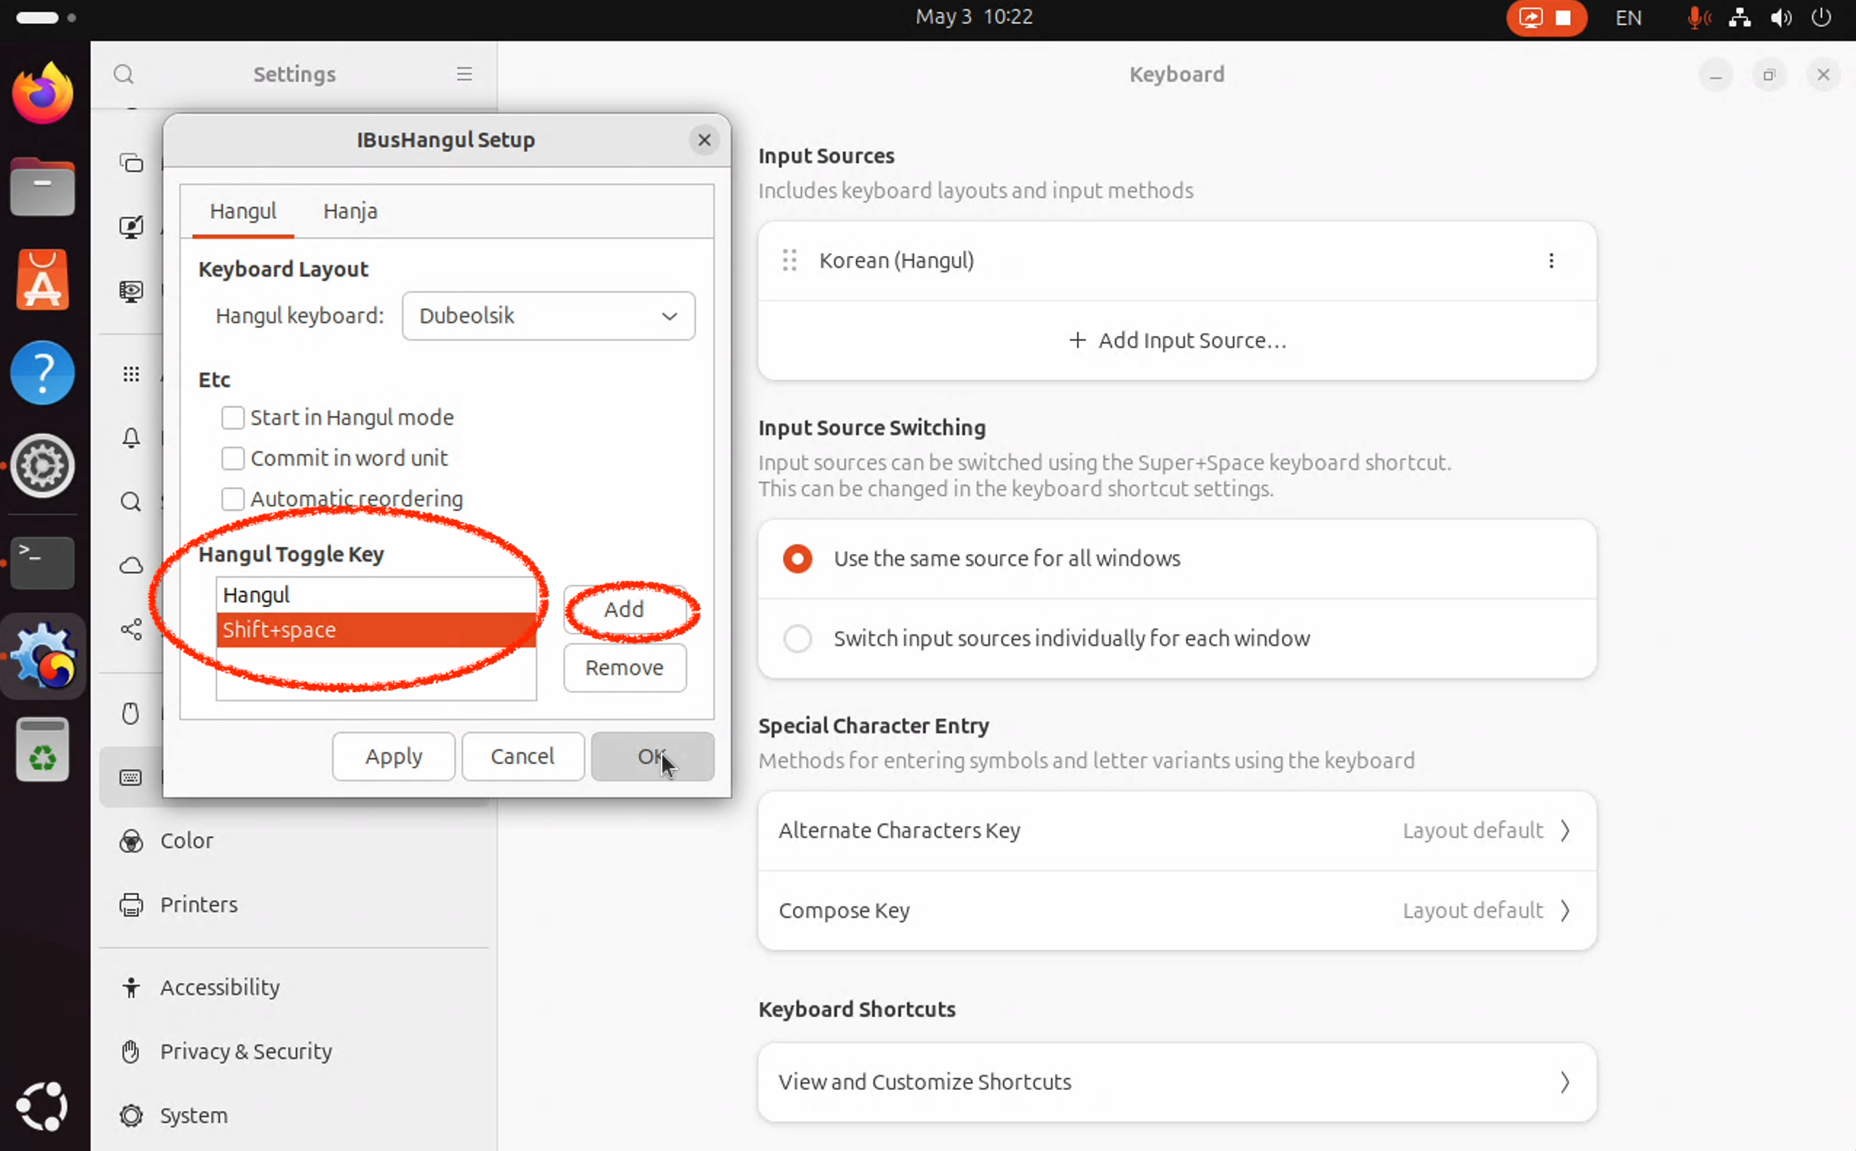Open Alternate Characters Key setting

click(1176, 831)
